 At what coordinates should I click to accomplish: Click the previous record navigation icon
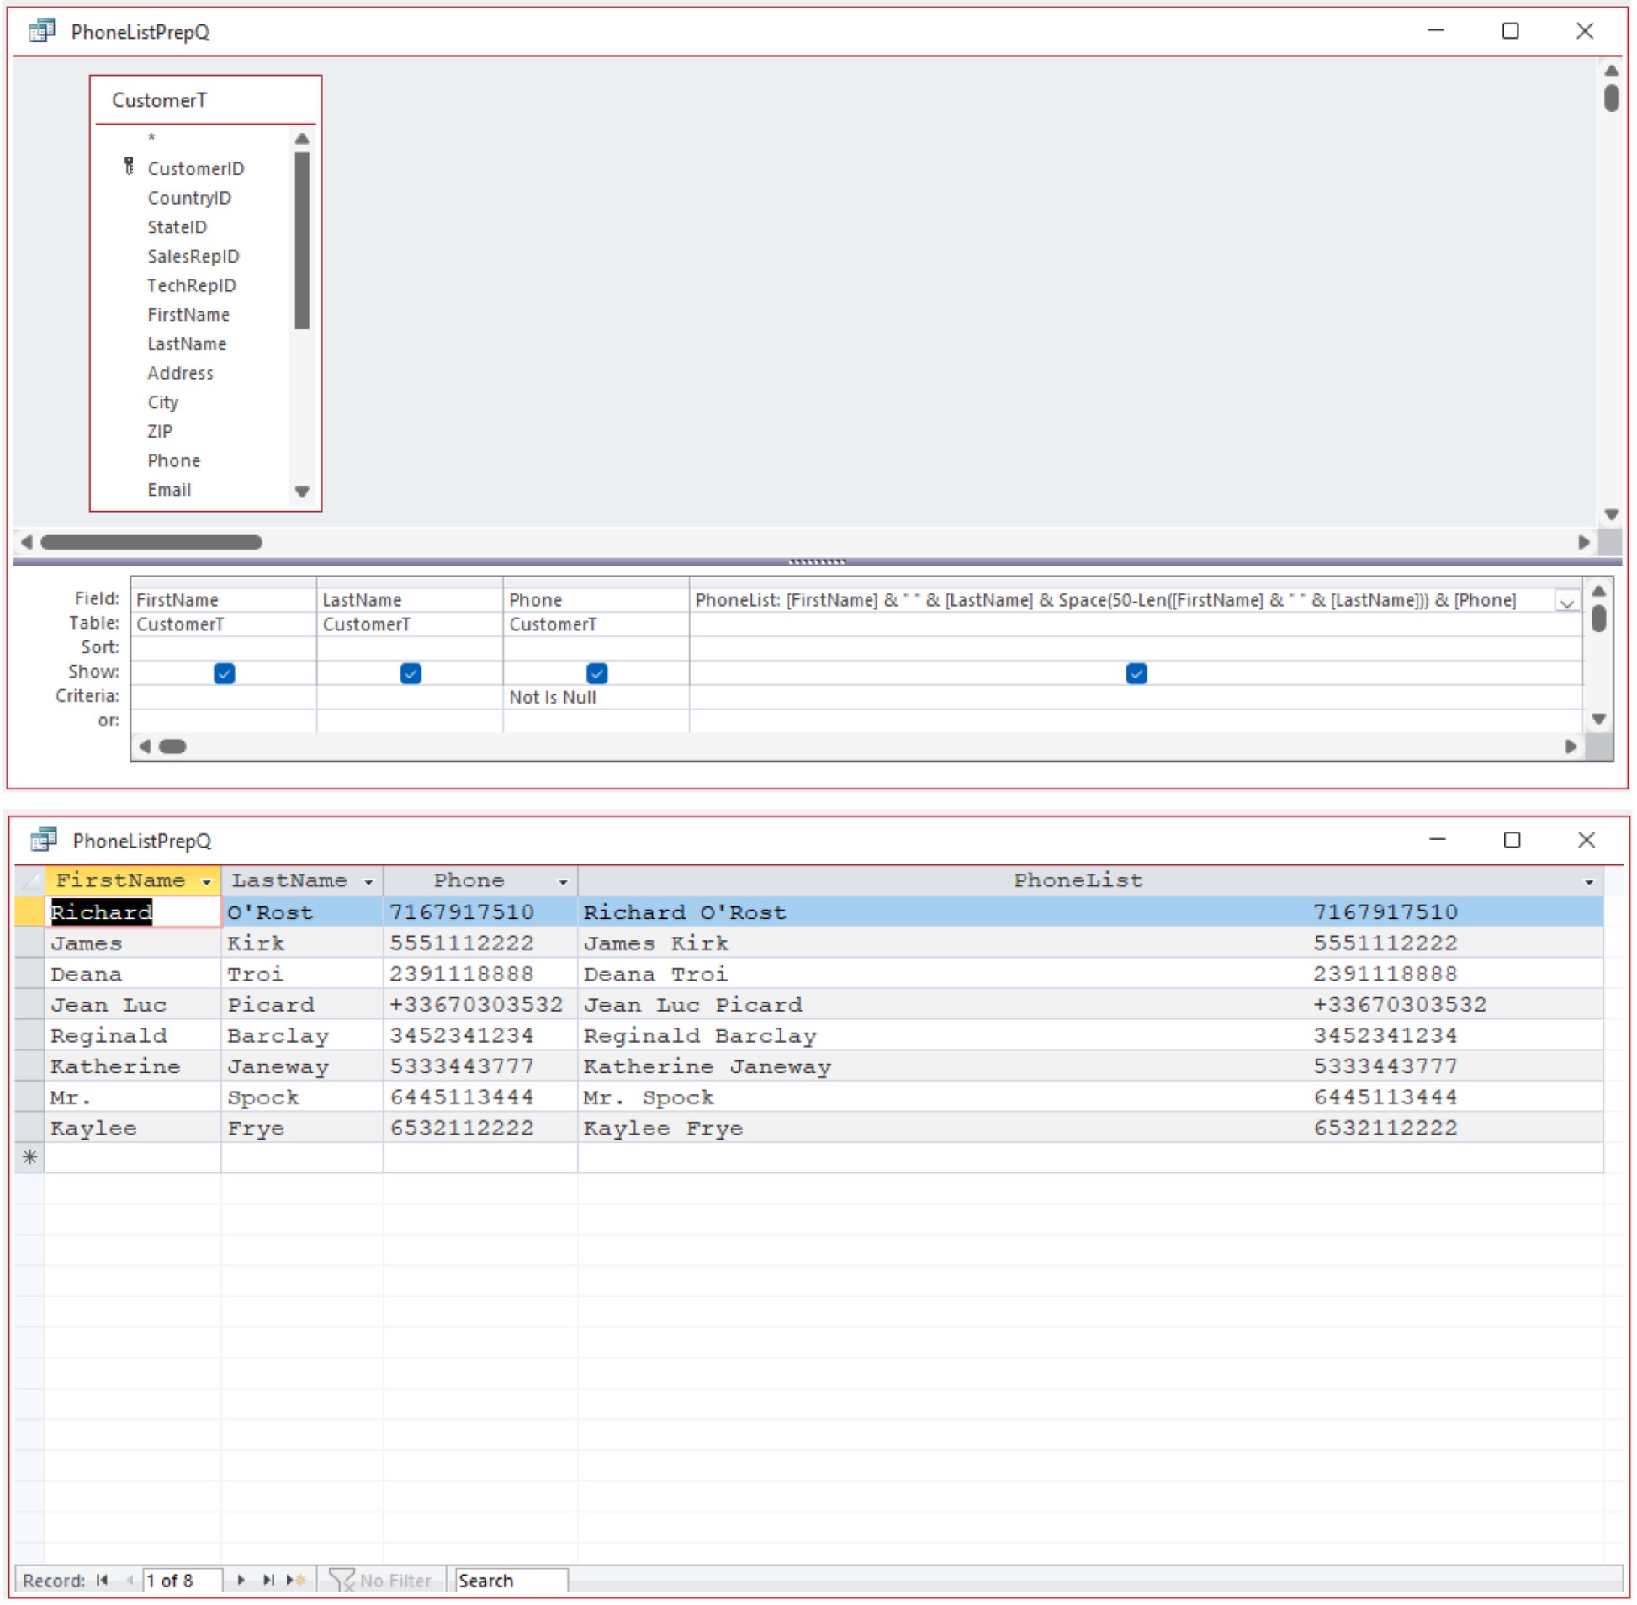pyautogui.click(x=130, y=1580)
